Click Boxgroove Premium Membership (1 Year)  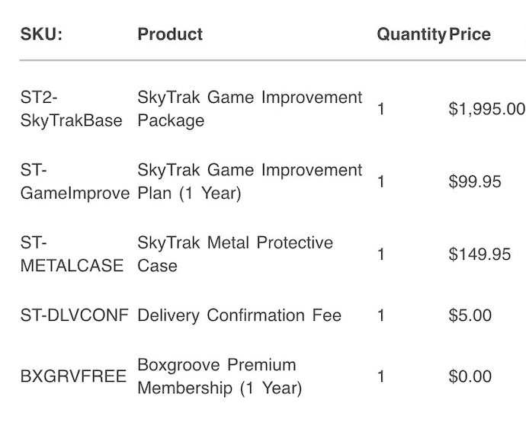pyautogui.click(x=220, y=376)
